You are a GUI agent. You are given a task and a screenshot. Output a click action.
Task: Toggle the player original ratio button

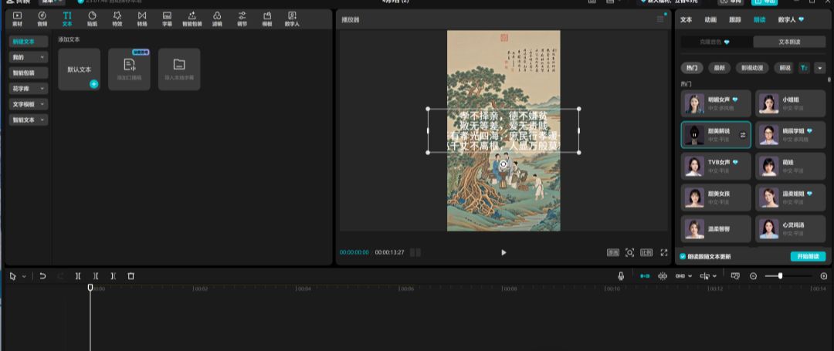[612, 253]
